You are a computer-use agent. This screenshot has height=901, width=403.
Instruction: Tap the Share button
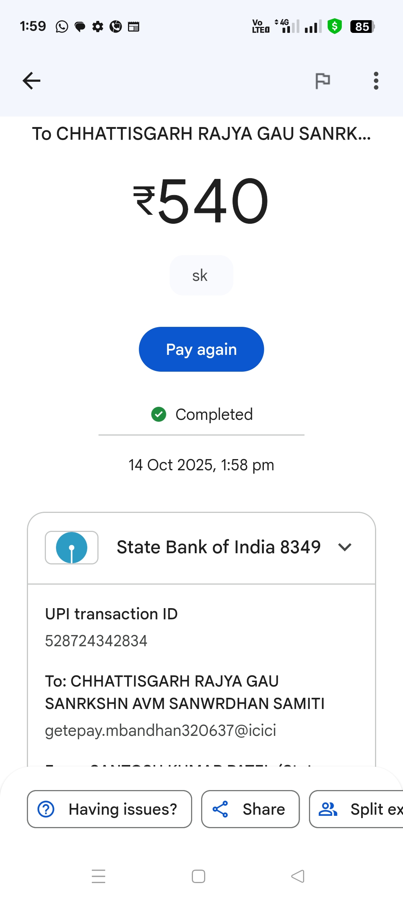(x=250, y=809)
